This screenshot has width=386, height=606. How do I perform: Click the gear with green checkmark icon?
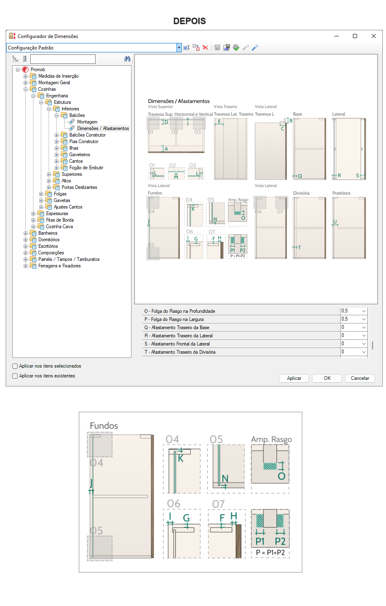coord(236,48)
